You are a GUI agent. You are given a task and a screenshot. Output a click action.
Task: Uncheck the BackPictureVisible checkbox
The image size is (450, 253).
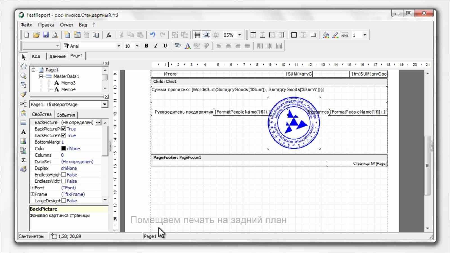pyautogui.click(x=64, y=135)
